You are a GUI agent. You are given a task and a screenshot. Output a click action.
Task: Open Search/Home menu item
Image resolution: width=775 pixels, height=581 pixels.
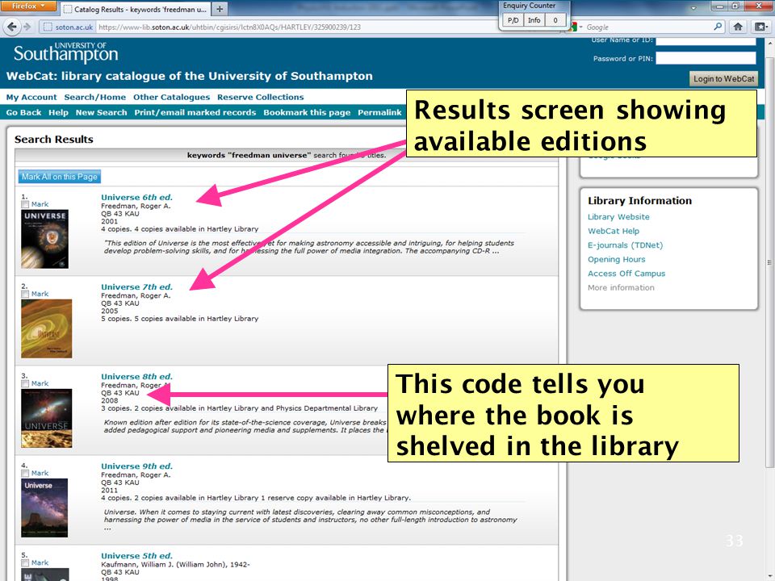click(95, 98)
